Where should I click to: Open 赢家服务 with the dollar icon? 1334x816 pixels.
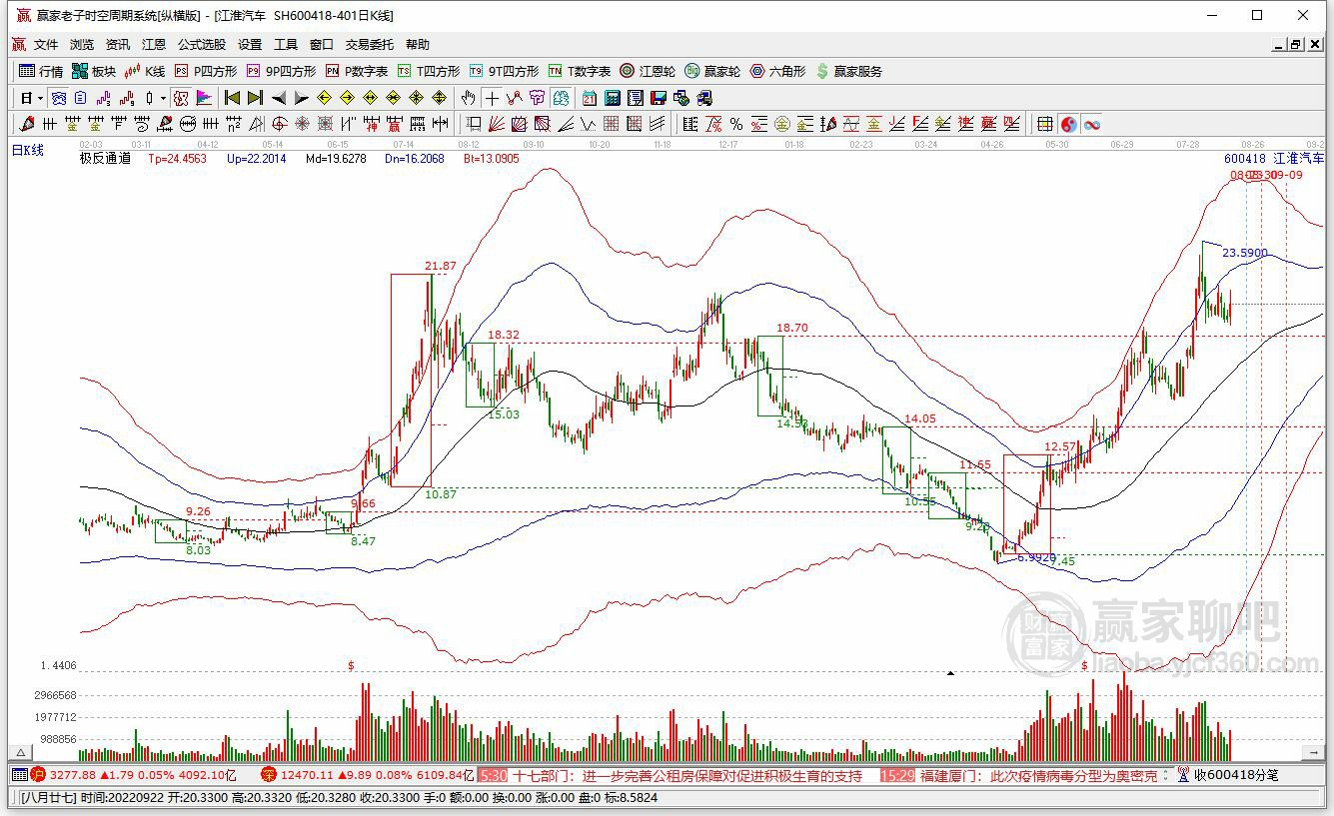pos(849,71)
